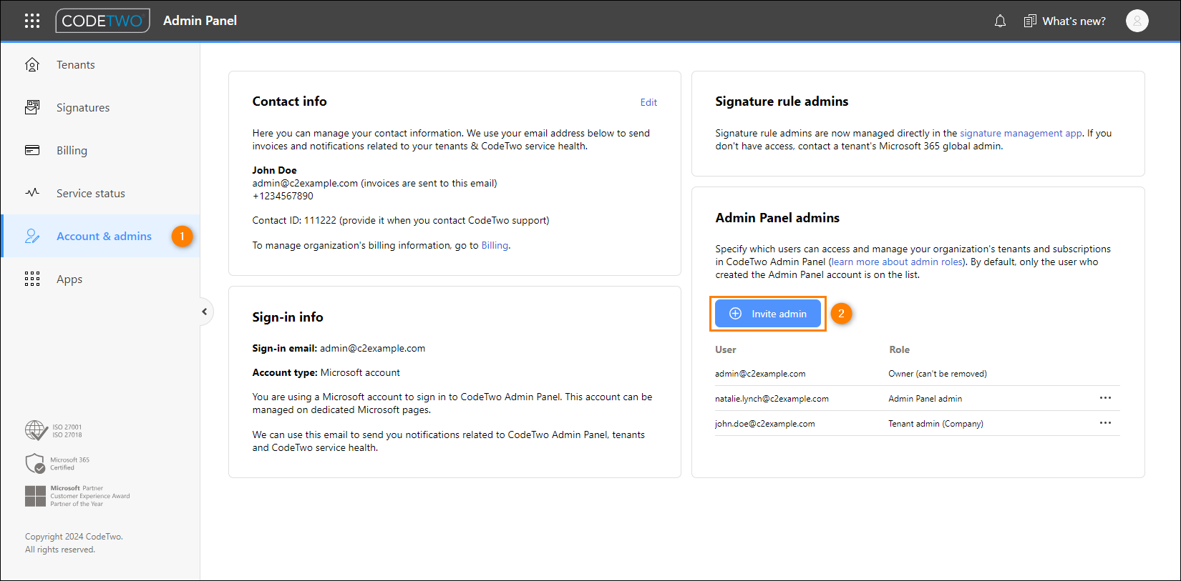This screenshot has height=581, width=1181.
Task: Click the Signature rule admins heading
Action: [782, 101]
